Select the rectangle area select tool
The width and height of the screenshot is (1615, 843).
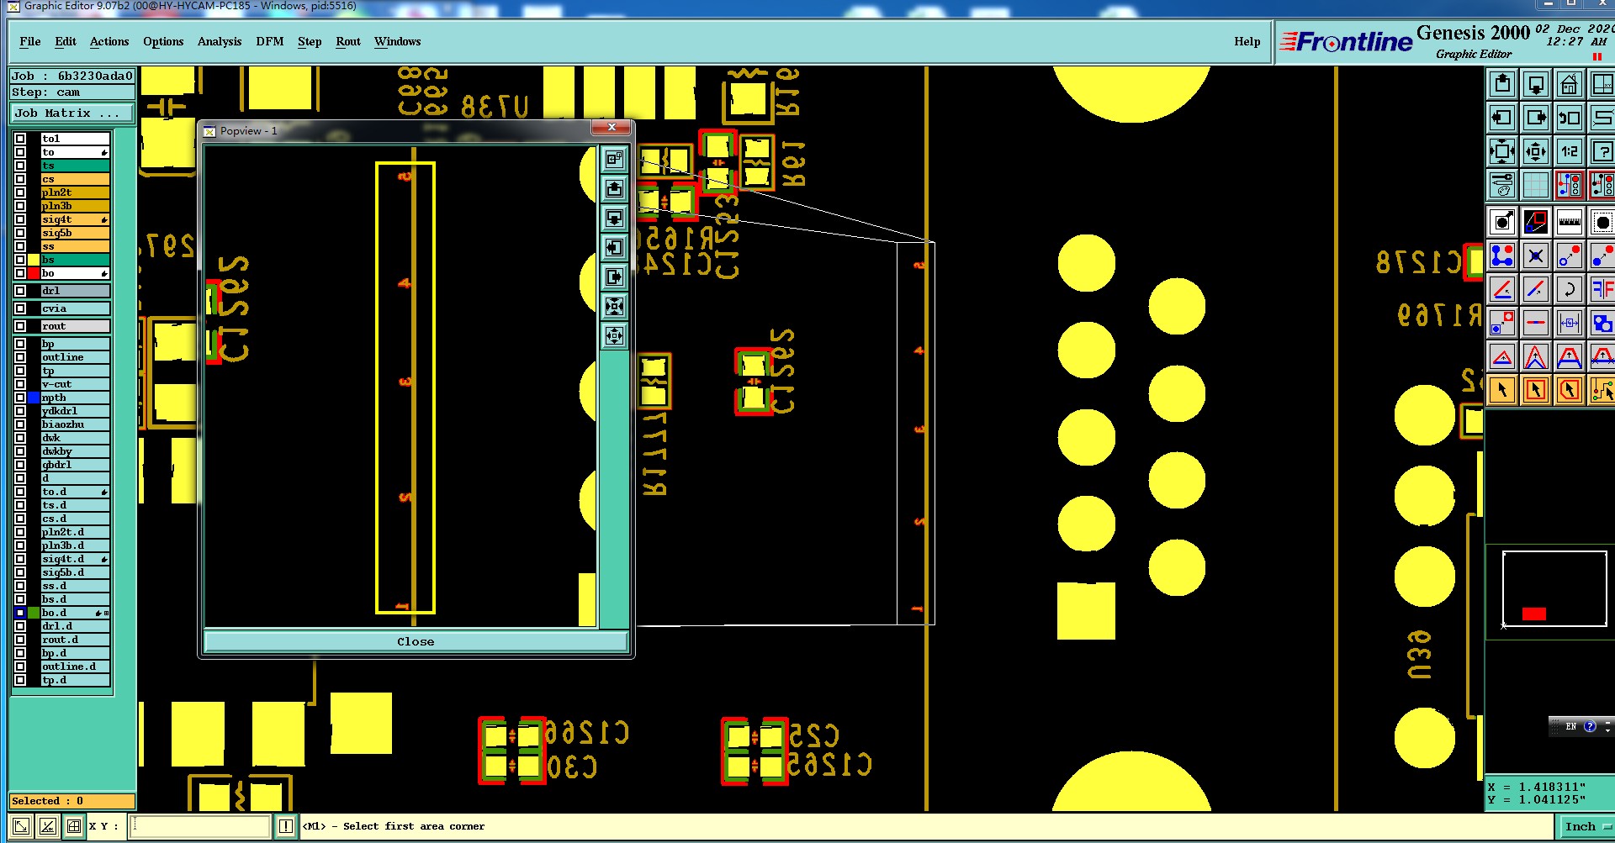pyautogui.click(x=1536, y=390)
